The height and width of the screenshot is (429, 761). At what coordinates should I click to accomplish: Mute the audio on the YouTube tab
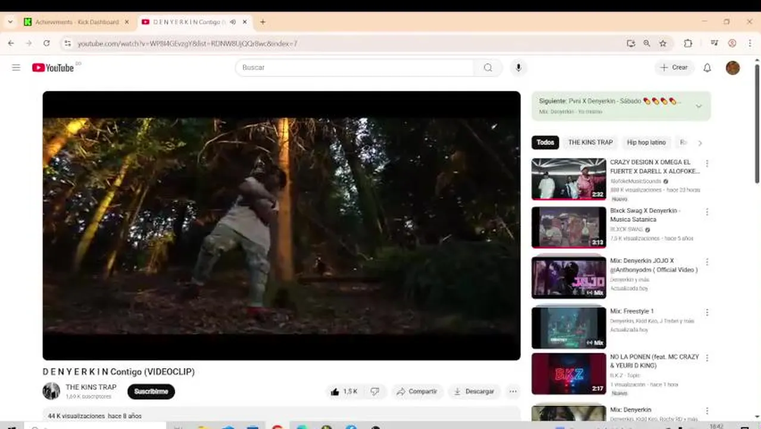point(233,22)
